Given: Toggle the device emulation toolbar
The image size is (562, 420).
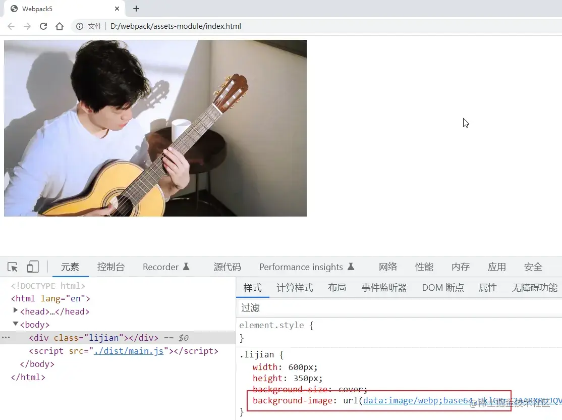Looking at the screenshot, I should (32, 266).
